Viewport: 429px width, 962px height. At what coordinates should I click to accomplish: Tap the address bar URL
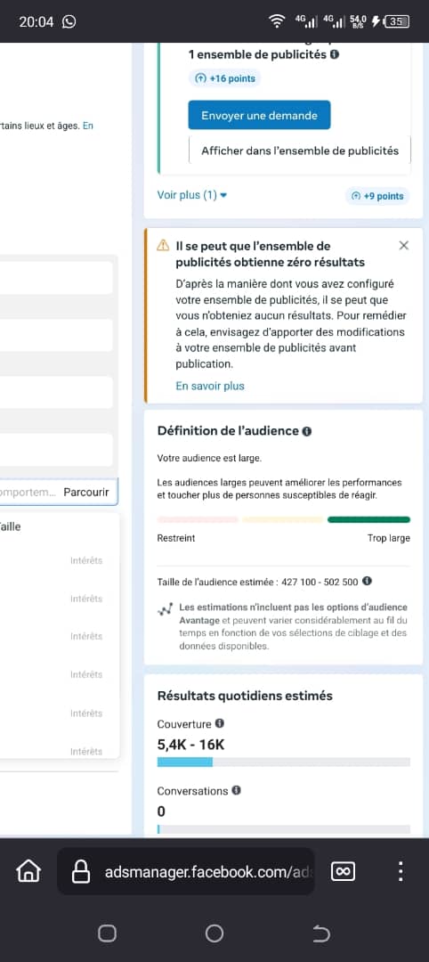point(205,872)
